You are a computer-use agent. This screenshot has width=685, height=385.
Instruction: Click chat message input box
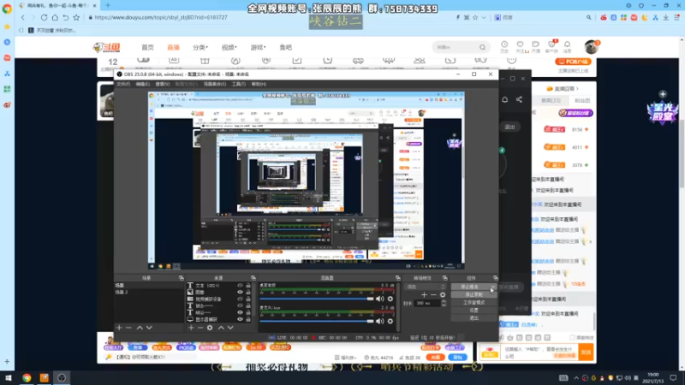[540, 352]
